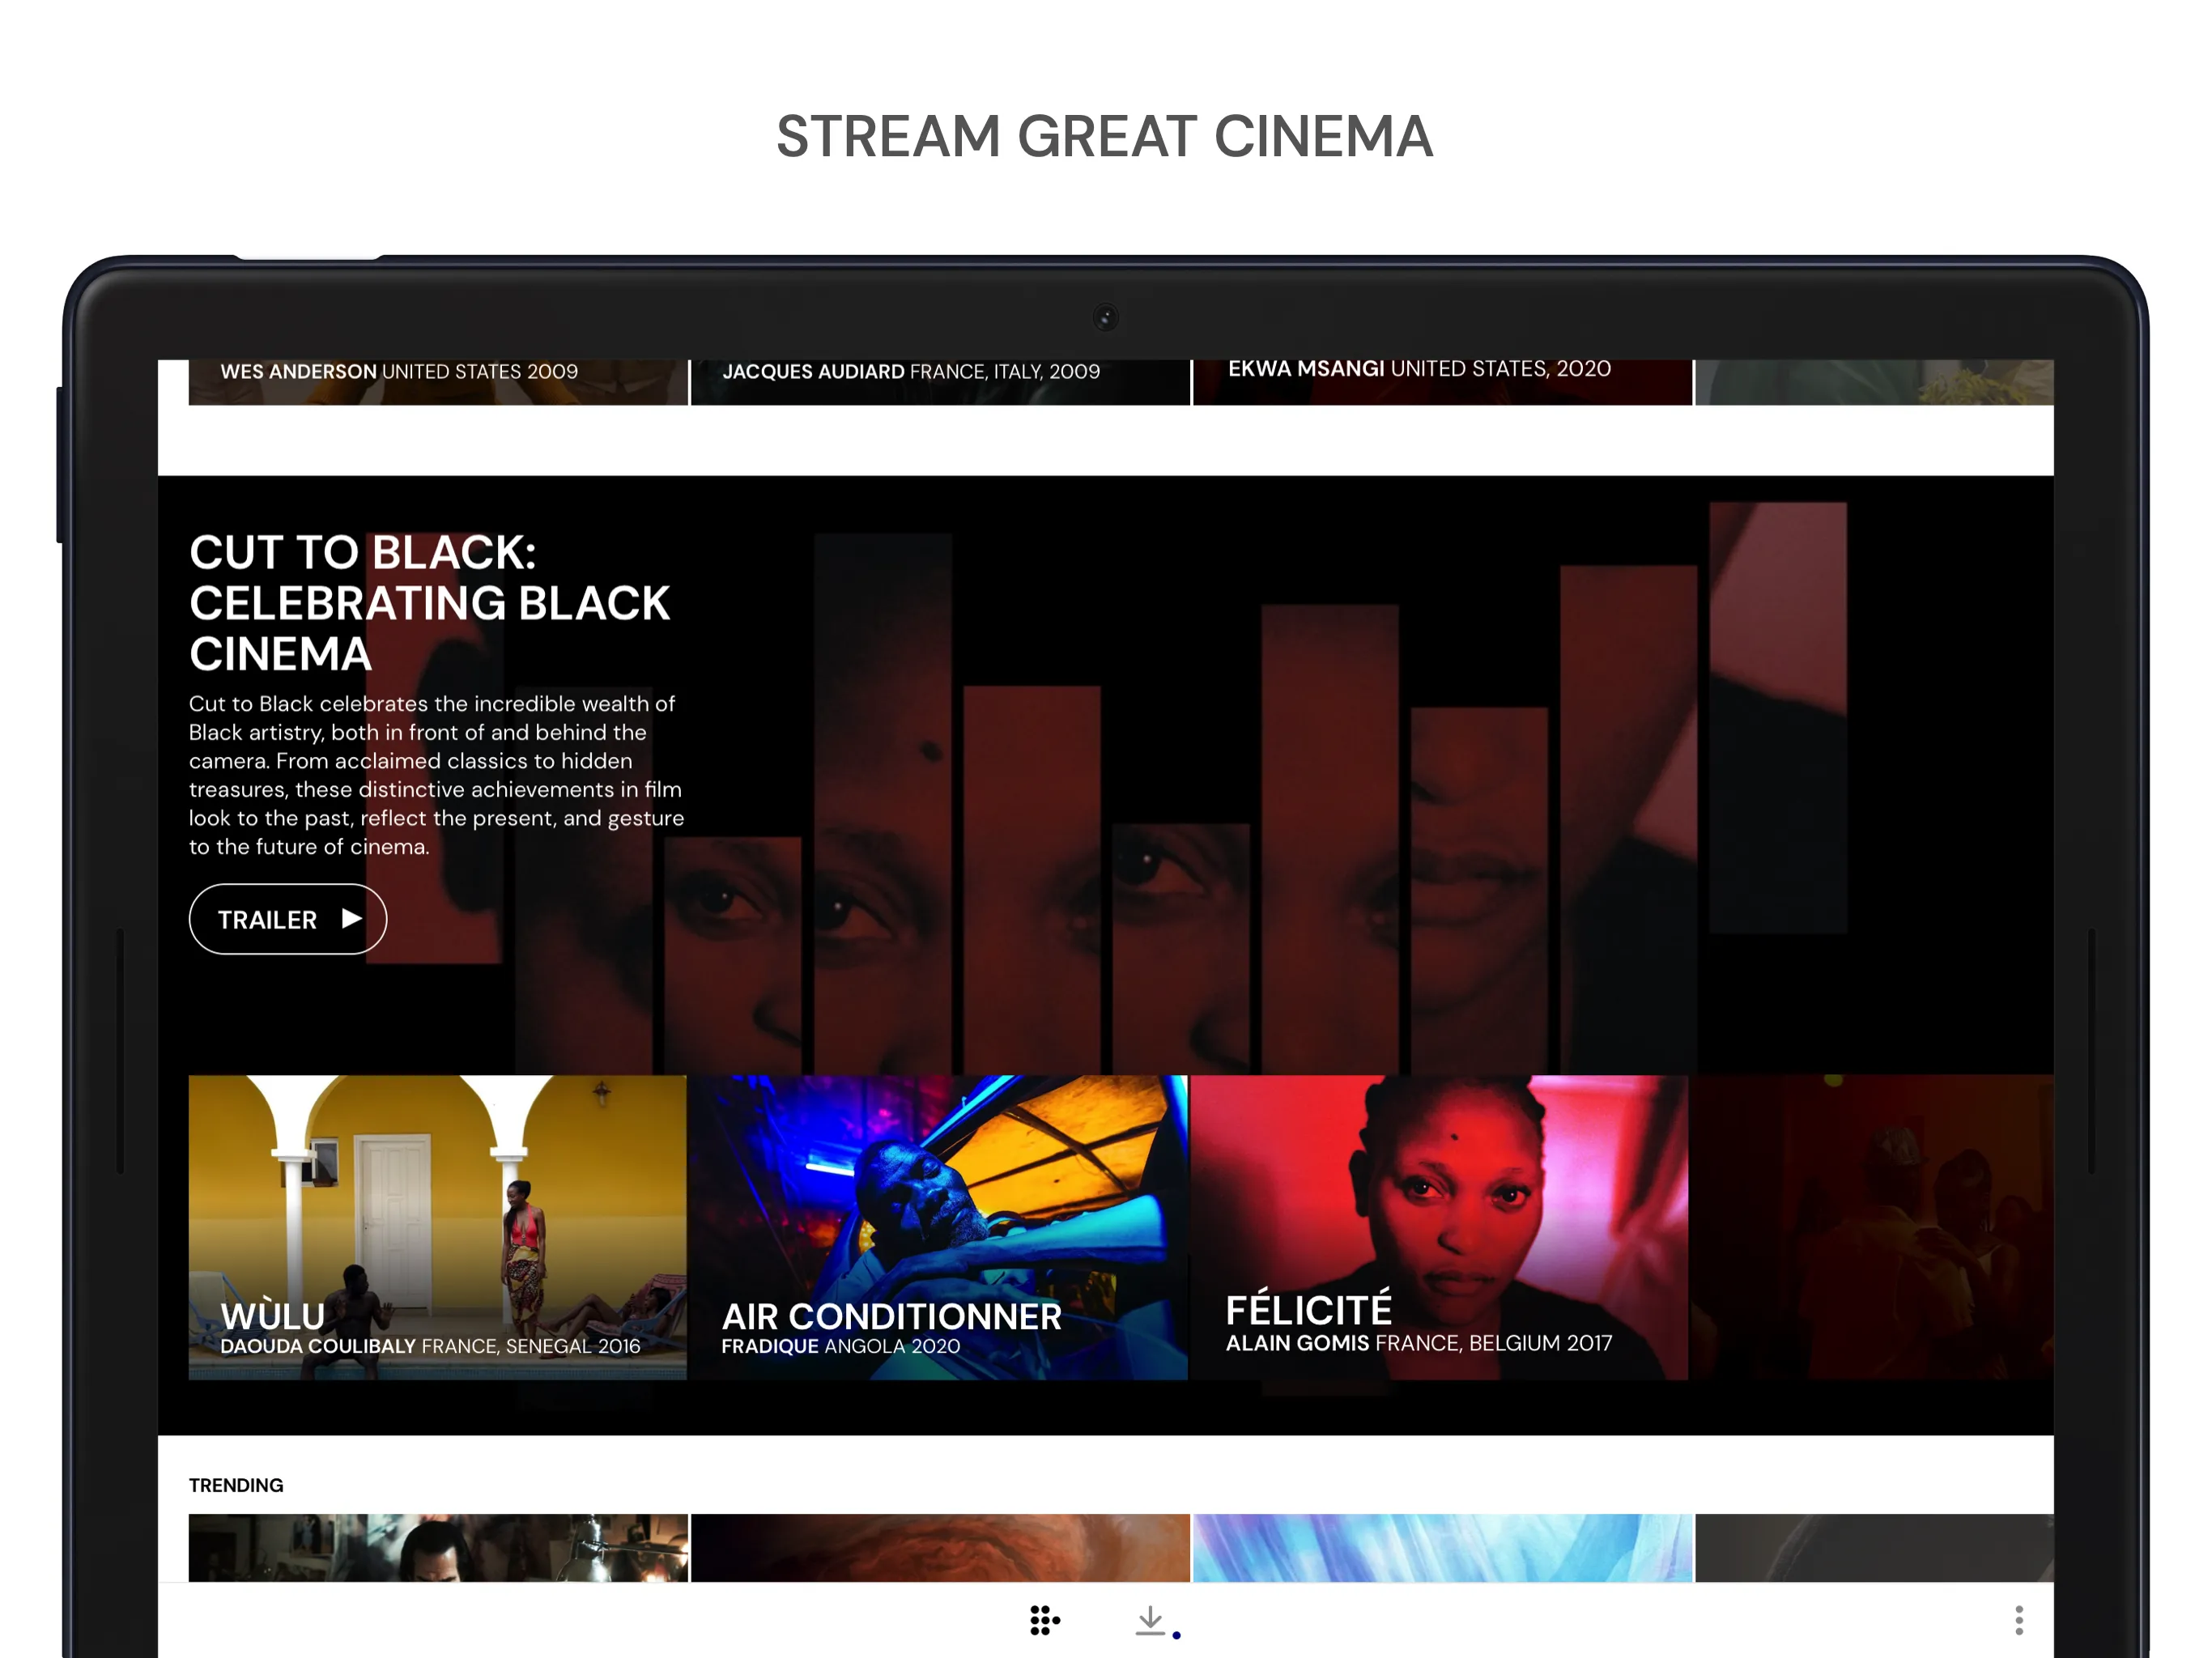Open the first Trending thumbnail
This screenshot has width=2212, height=1658.
(438, 1547)
